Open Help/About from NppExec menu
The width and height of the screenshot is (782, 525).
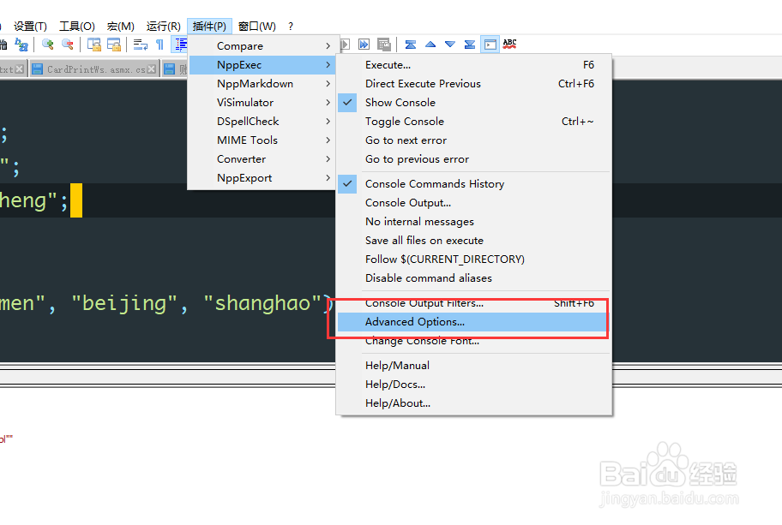coord(398,403)
